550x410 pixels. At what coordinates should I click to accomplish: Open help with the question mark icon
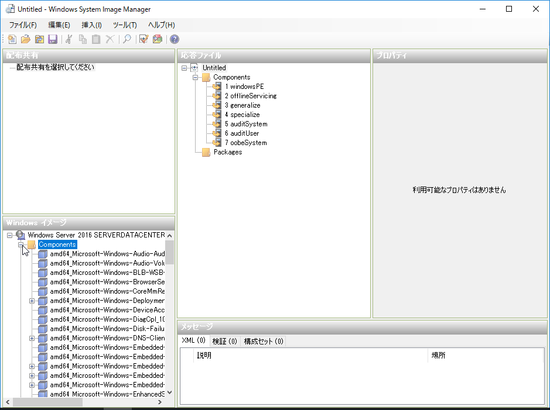pyautogui.click(x=175, y=39)
